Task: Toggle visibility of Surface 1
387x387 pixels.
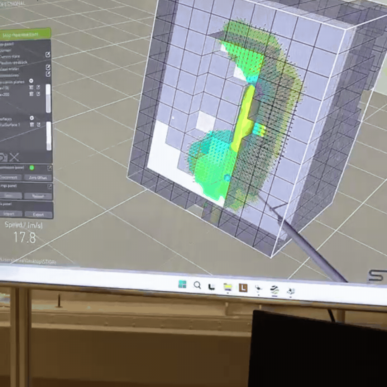Action: tap(39, 125)
